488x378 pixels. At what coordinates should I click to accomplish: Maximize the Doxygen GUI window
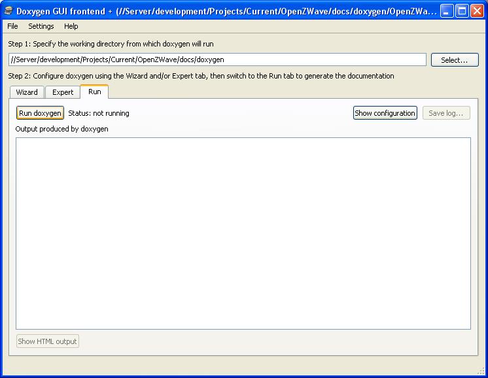[x=462, y=11]
